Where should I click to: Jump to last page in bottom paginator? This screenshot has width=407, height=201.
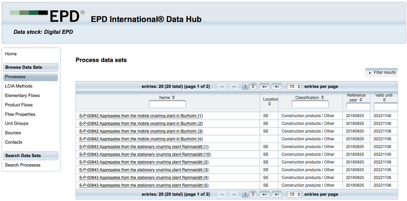point(277,194)
